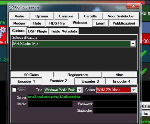Switch to the Audio tab
The height and width of the screenshot is (124, 150).
point(20,16)
